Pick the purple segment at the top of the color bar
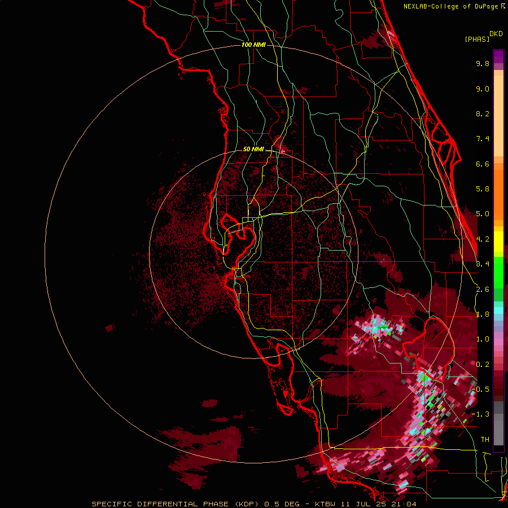 [498, 56]
